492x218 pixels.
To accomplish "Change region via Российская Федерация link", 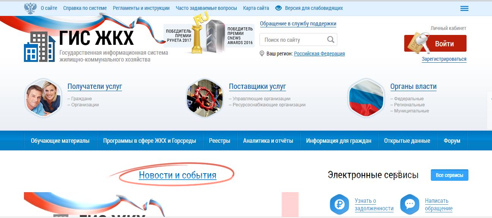I will (x=320, y=54).
